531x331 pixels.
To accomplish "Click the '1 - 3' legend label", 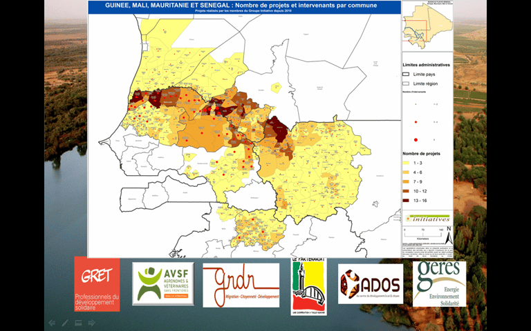I will coord(418,163).
